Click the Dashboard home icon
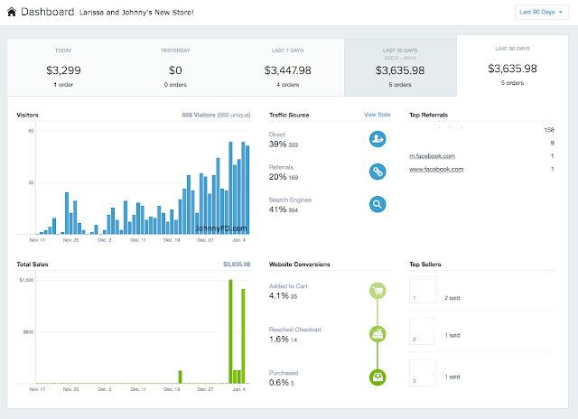 click(11, 13)
